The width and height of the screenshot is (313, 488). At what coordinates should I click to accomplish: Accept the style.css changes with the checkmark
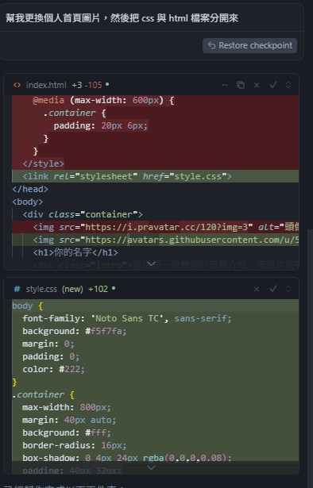tap(273, 289)
